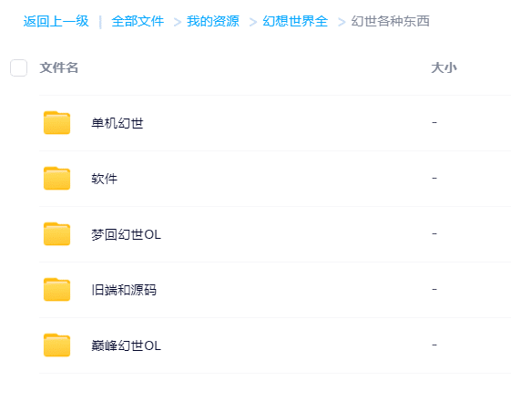Open the 旧端和源码 folder icon
The image size is (511, 412).
(x=56, y=289)
